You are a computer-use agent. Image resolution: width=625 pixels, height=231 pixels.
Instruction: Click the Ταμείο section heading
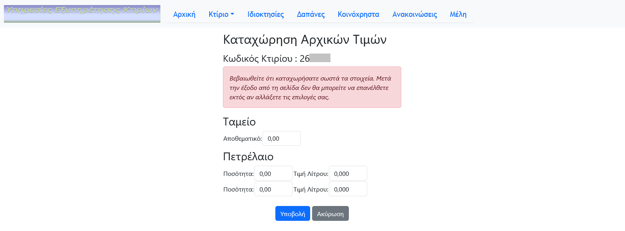tap(238, 122)
